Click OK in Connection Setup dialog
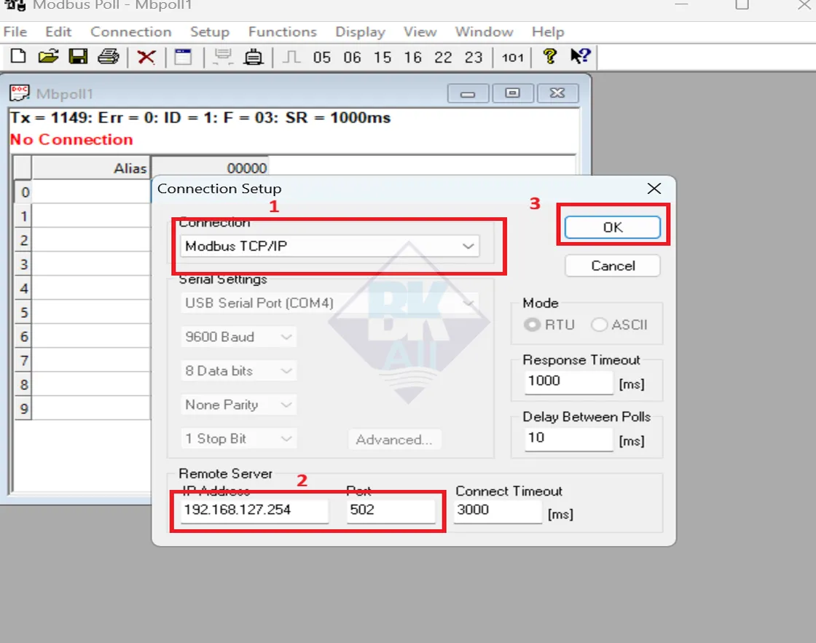The width and height of the screenshot is (816, 643). pos(612,227)
